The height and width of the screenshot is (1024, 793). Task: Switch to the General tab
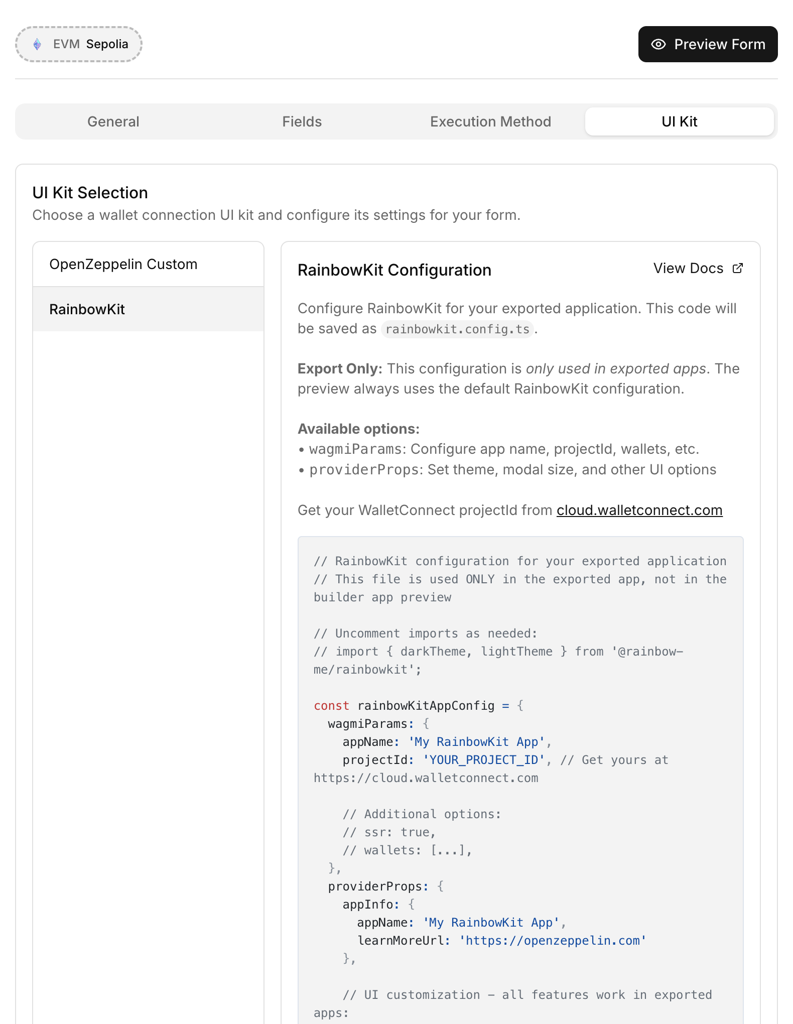coord(113,121)
